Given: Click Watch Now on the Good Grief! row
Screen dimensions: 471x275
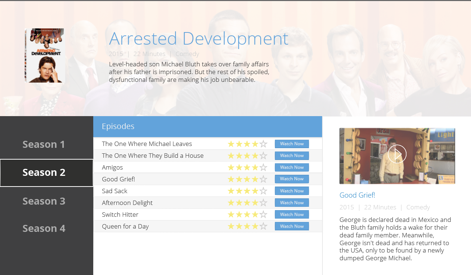Looking at the screenshot, I should pos(292,179).
